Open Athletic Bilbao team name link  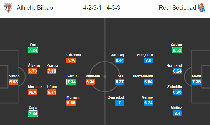(x=35, y=8)
